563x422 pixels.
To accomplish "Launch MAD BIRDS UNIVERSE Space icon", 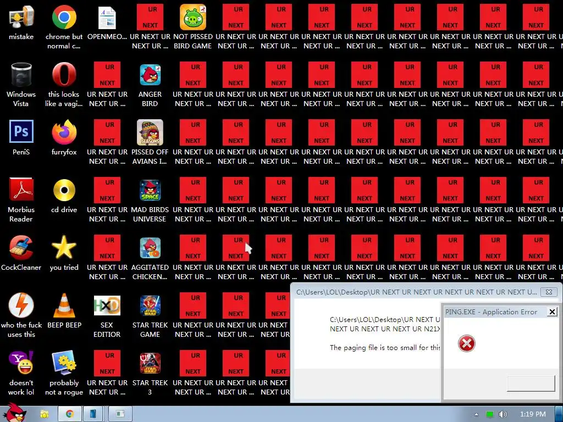I will click(150, 190).
